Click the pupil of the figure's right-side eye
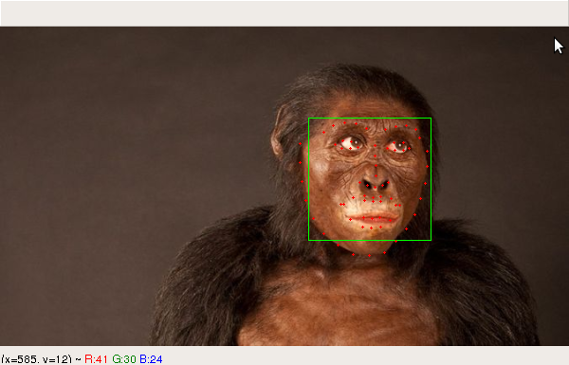The height and width of the screenshot is (365, 569). 399,145
